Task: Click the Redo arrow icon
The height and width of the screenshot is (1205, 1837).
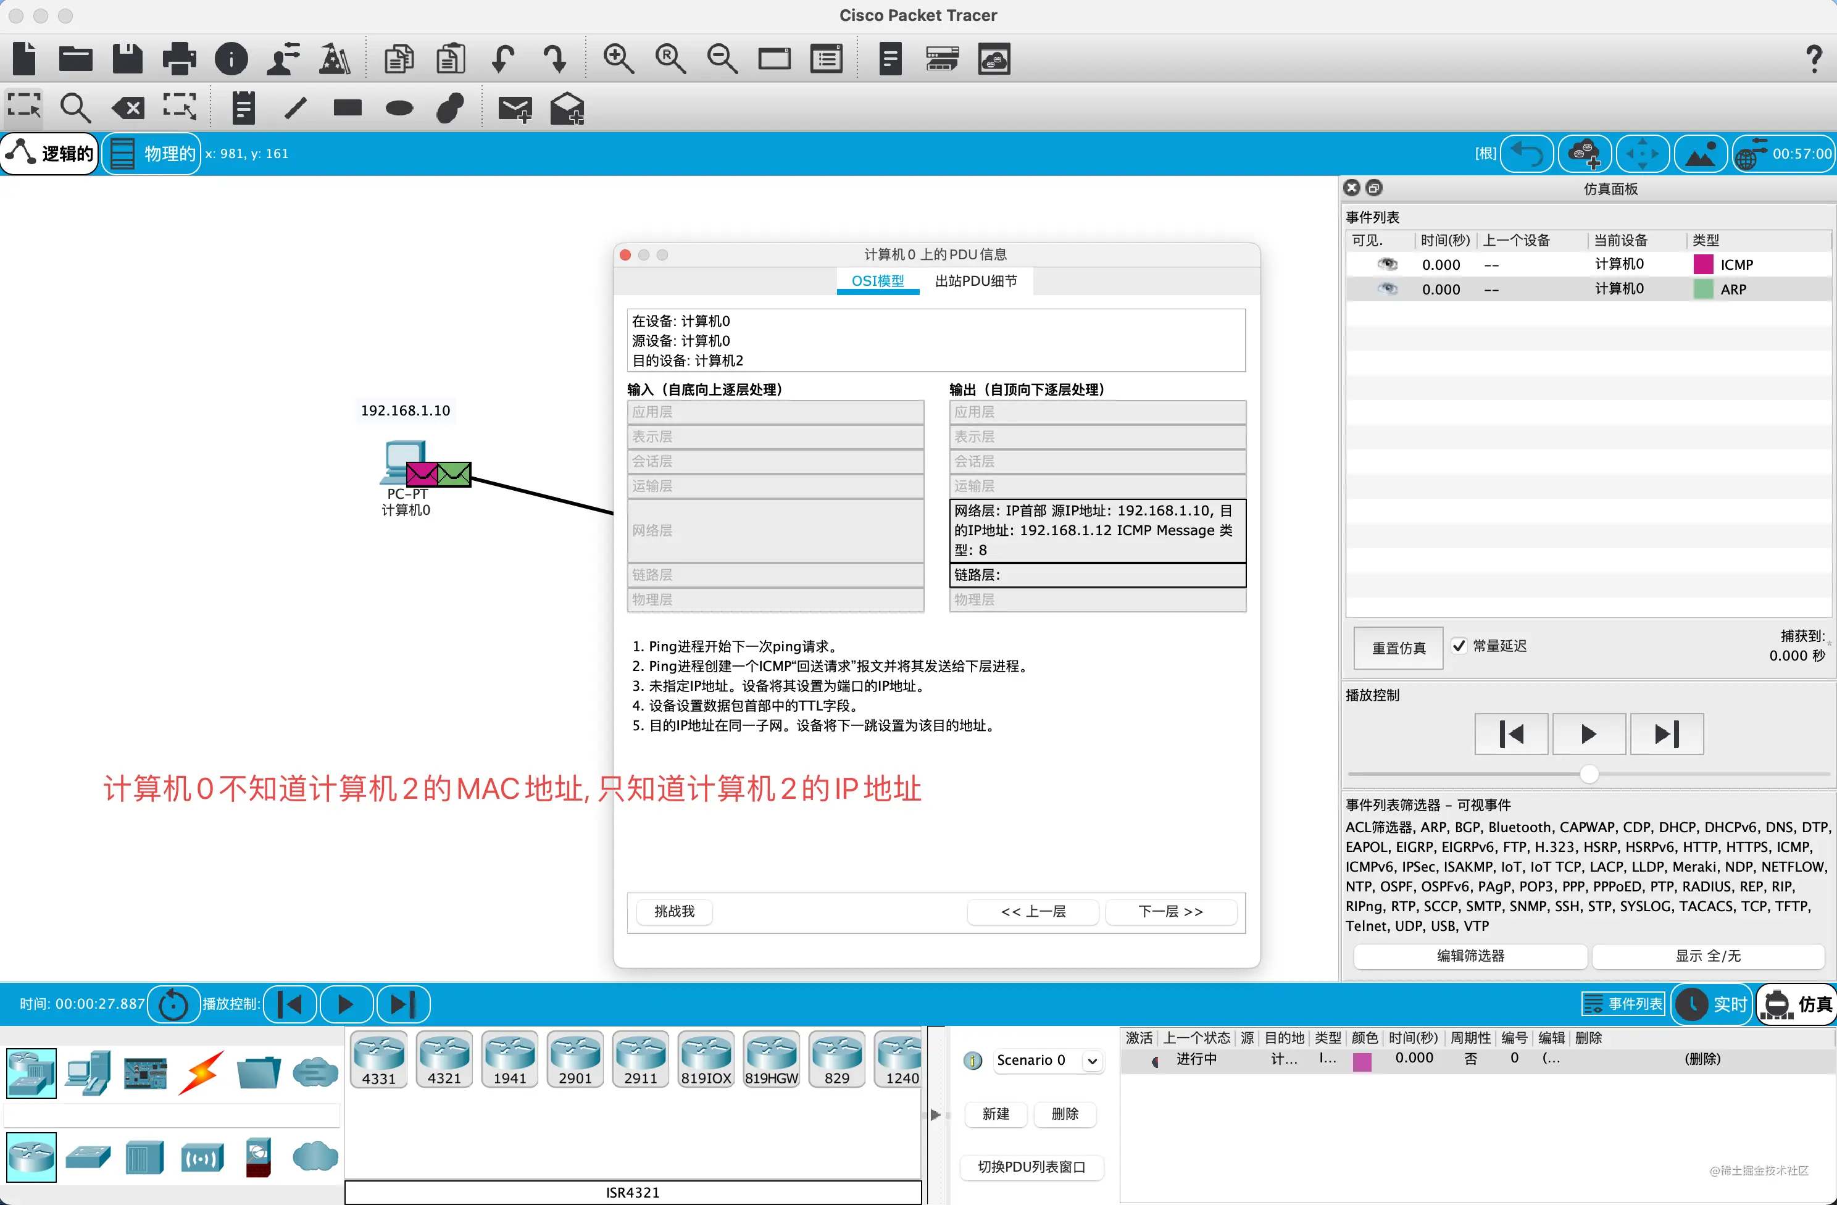Action: 554,58
